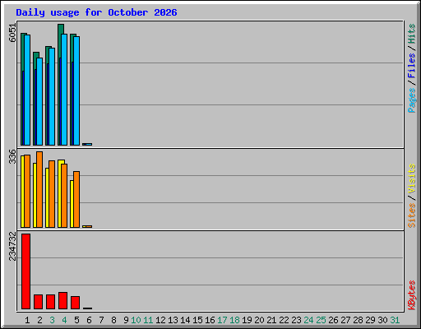Click the 336 visits axis value
Image resolution: width=421 pixels, height=329 pixels.
click(x=12, y=156)
